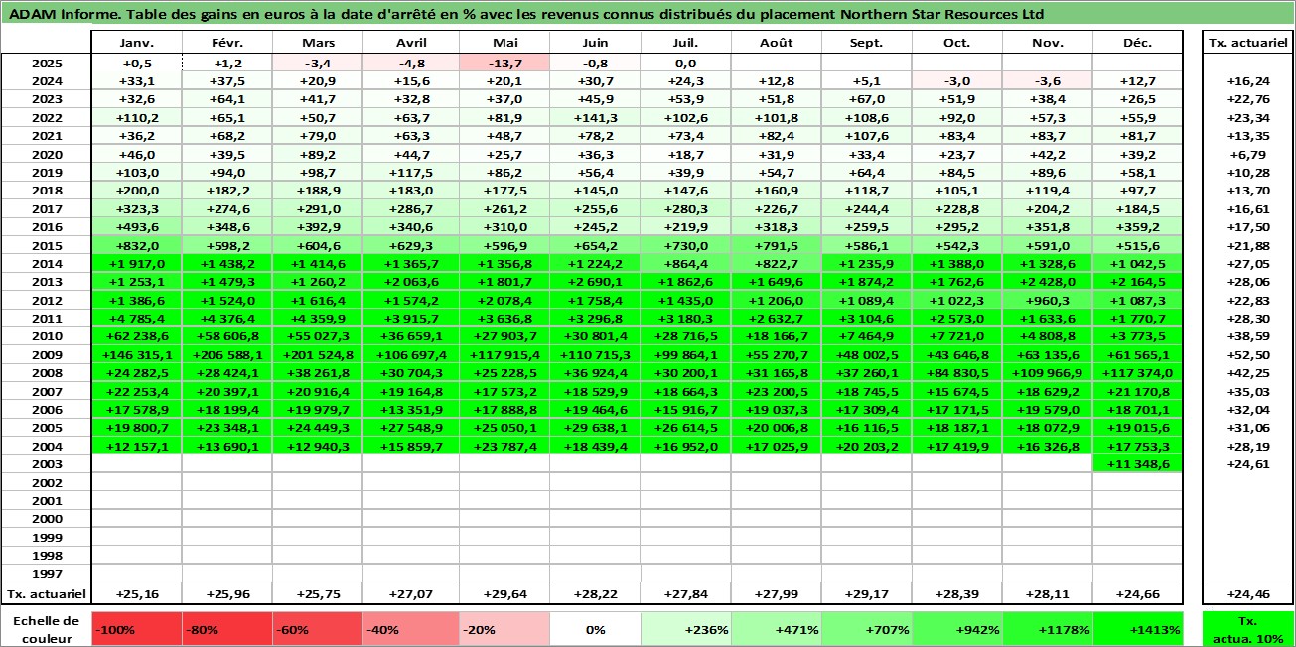This screenshot has height=647, width=1296.
Task: Click the 2003 row label
Action: (47, 463)
